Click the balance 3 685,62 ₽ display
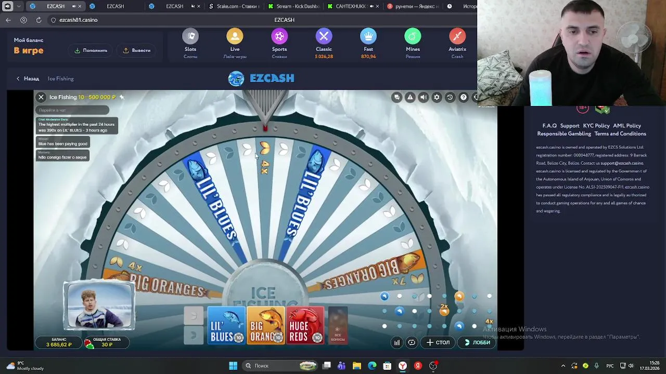This screenshot has width=666, height=374. coord(59,342)
